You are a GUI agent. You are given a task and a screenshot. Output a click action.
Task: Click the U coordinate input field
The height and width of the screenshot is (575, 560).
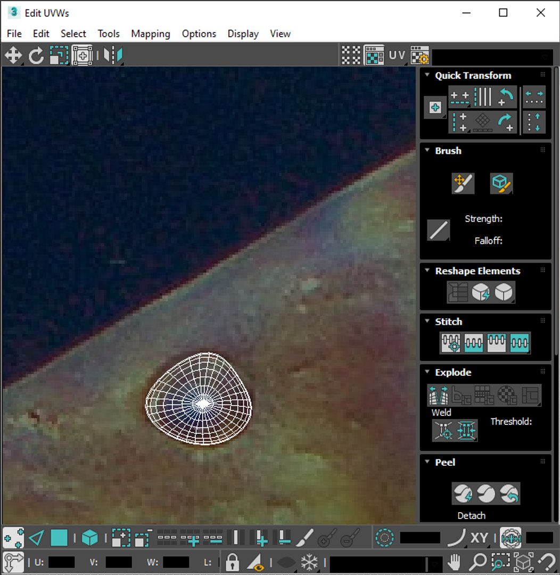tap(62, 562)
